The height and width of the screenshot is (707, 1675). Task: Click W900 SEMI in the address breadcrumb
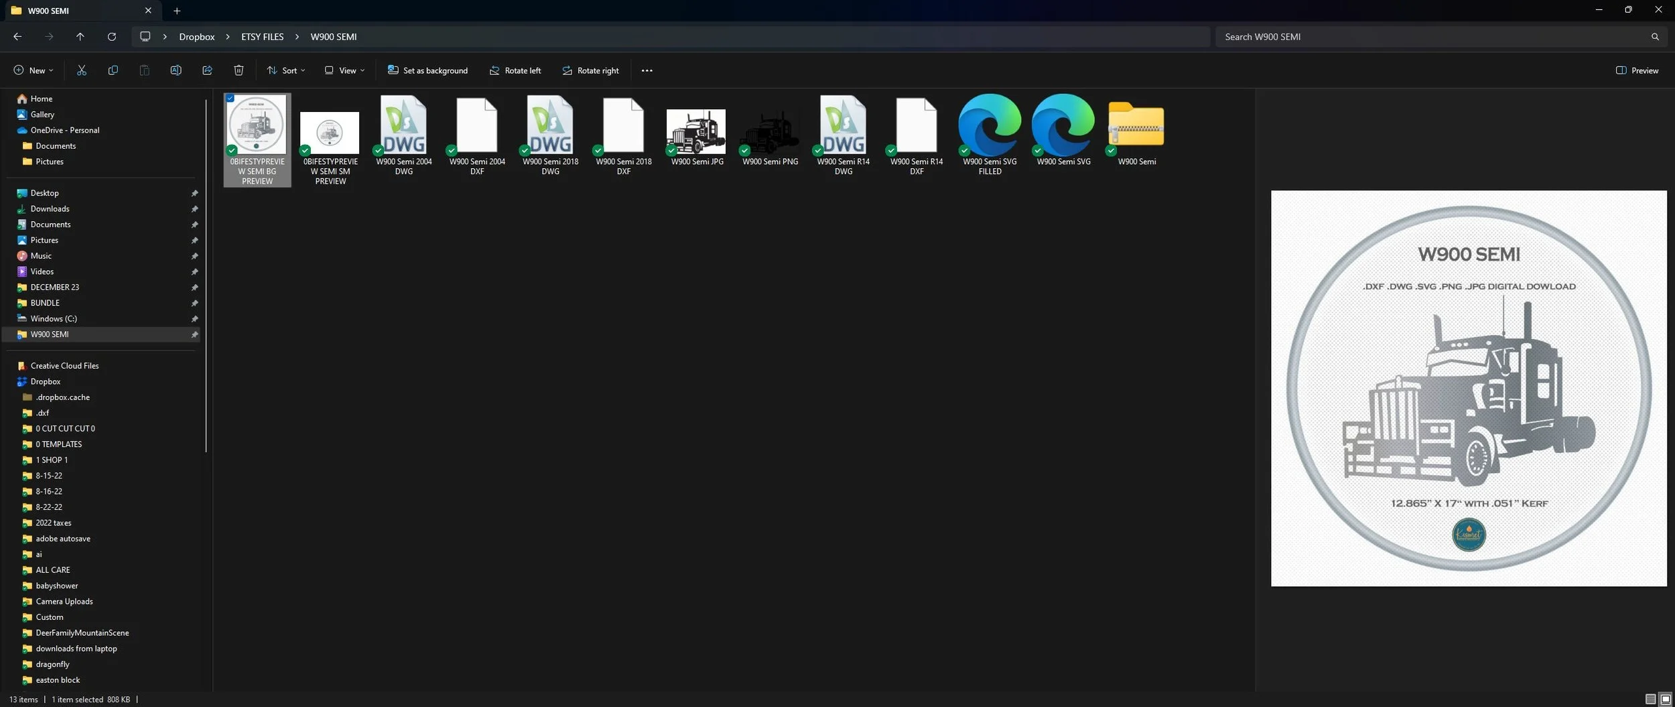tap(334, 37)
